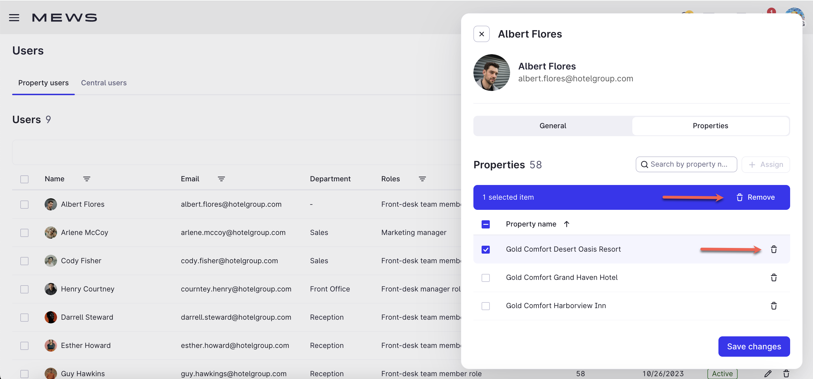Delete Gold Comfort Desert Oasis Resort via trash icon
This screenshot has width=813, height=379.
click(773, 249)
